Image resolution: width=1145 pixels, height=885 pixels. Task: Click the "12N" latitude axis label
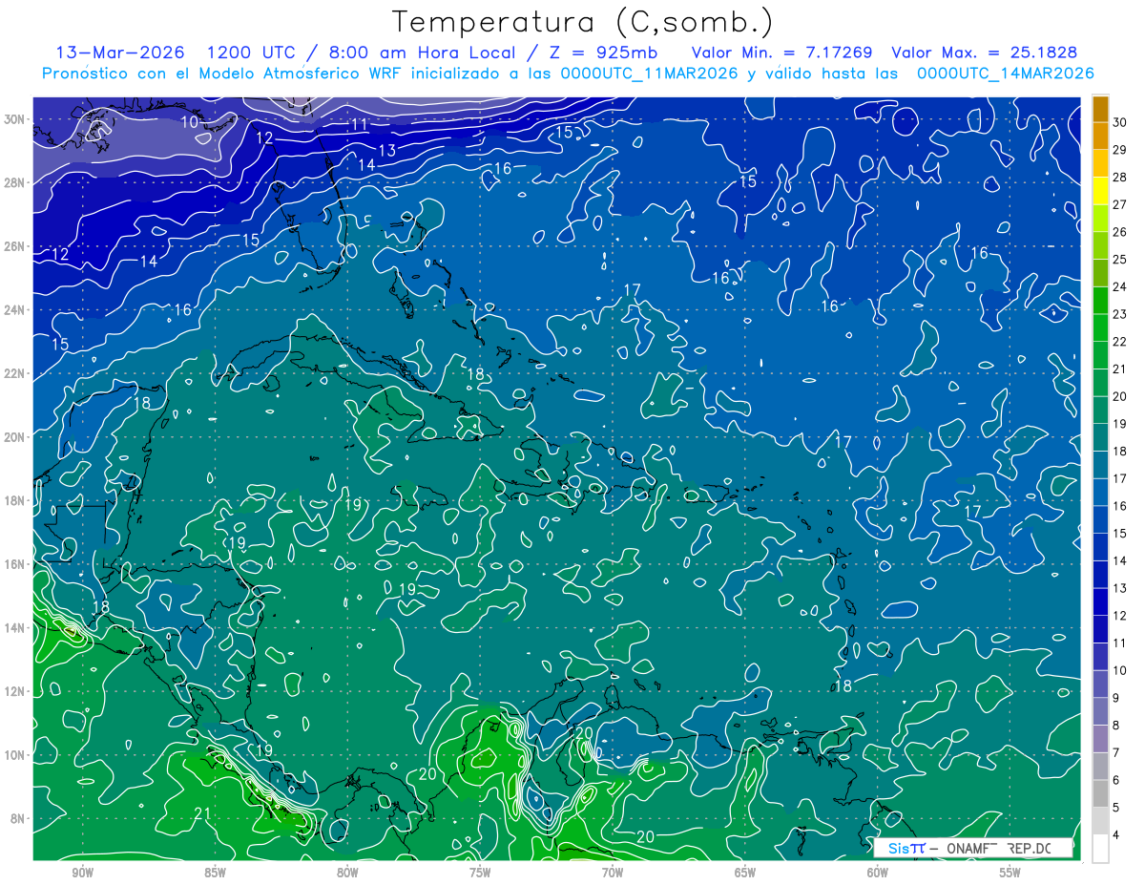tap(14, 691)
